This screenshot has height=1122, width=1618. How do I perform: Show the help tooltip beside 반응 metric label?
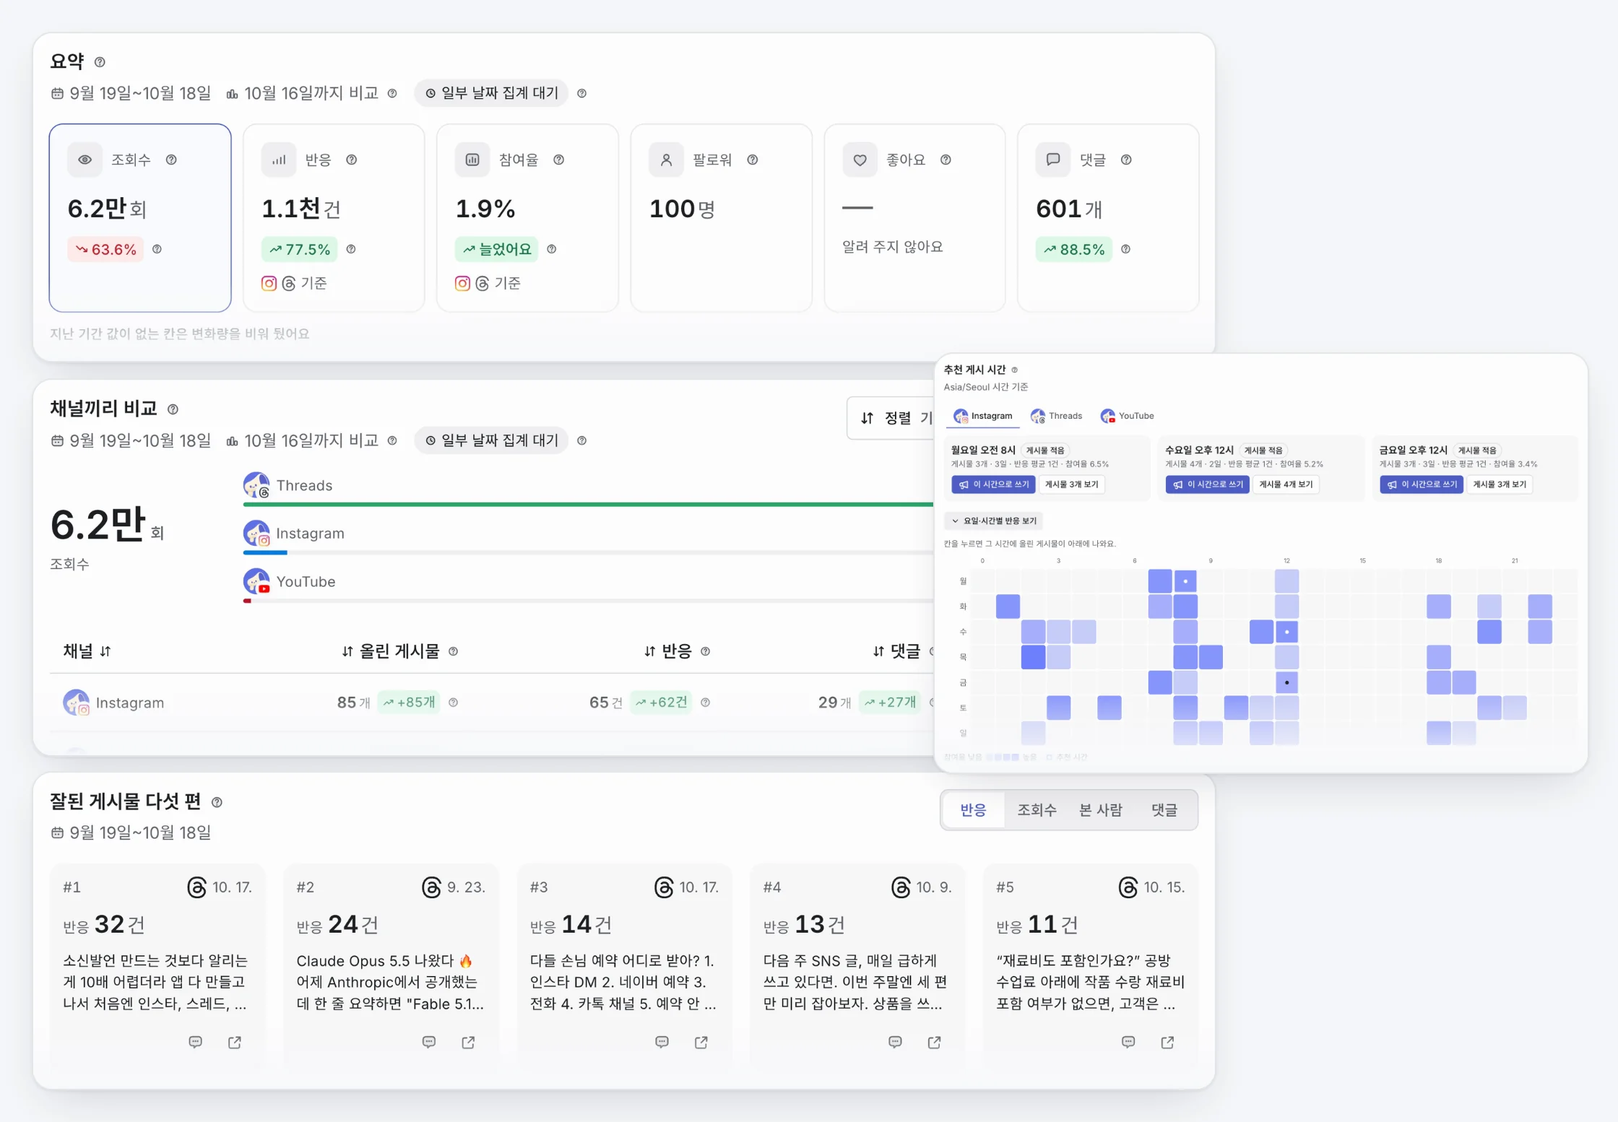[x=351, y=160]
